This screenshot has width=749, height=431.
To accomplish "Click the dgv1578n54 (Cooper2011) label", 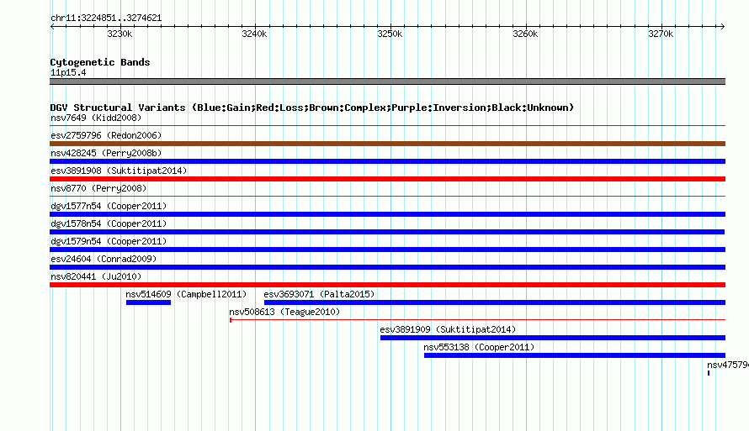I will [x=109, y=223].
